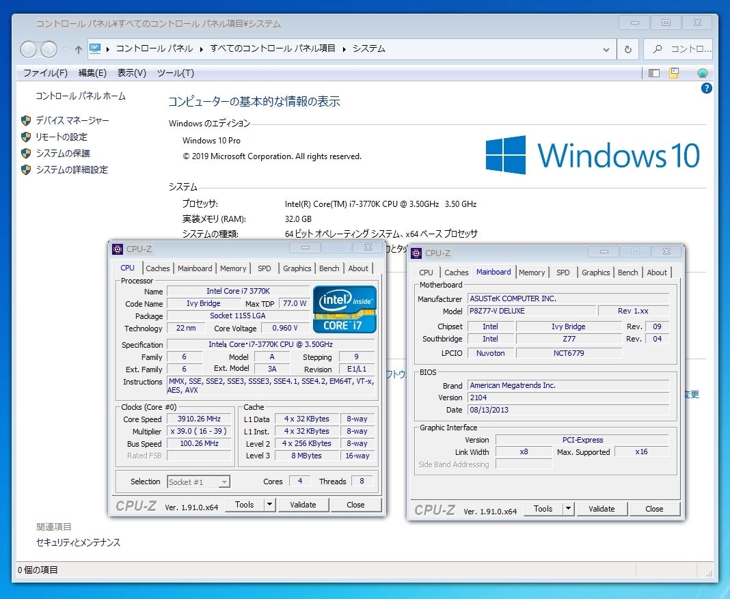Refresh the Control Panel view

tap(628, 49)
